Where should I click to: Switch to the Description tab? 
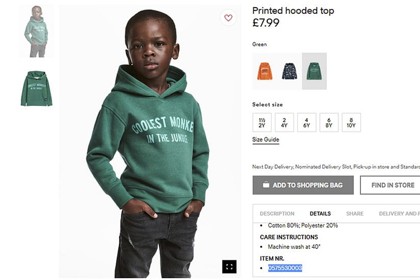[x=277, y=214]
